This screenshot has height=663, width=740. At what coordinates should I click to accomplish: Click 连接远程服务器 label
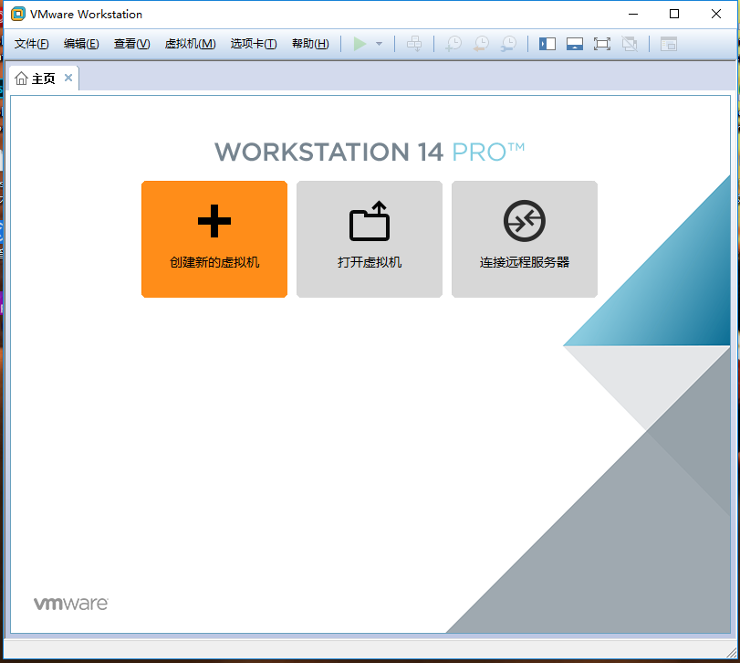pos(525,262)
